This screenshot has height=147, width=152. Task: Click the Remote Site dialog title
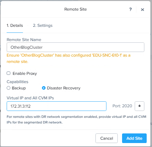(76, 9)
